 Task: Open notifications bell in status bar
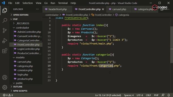169,95
